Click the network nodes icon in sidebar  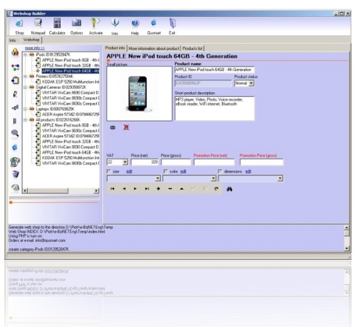coord(15,67)
